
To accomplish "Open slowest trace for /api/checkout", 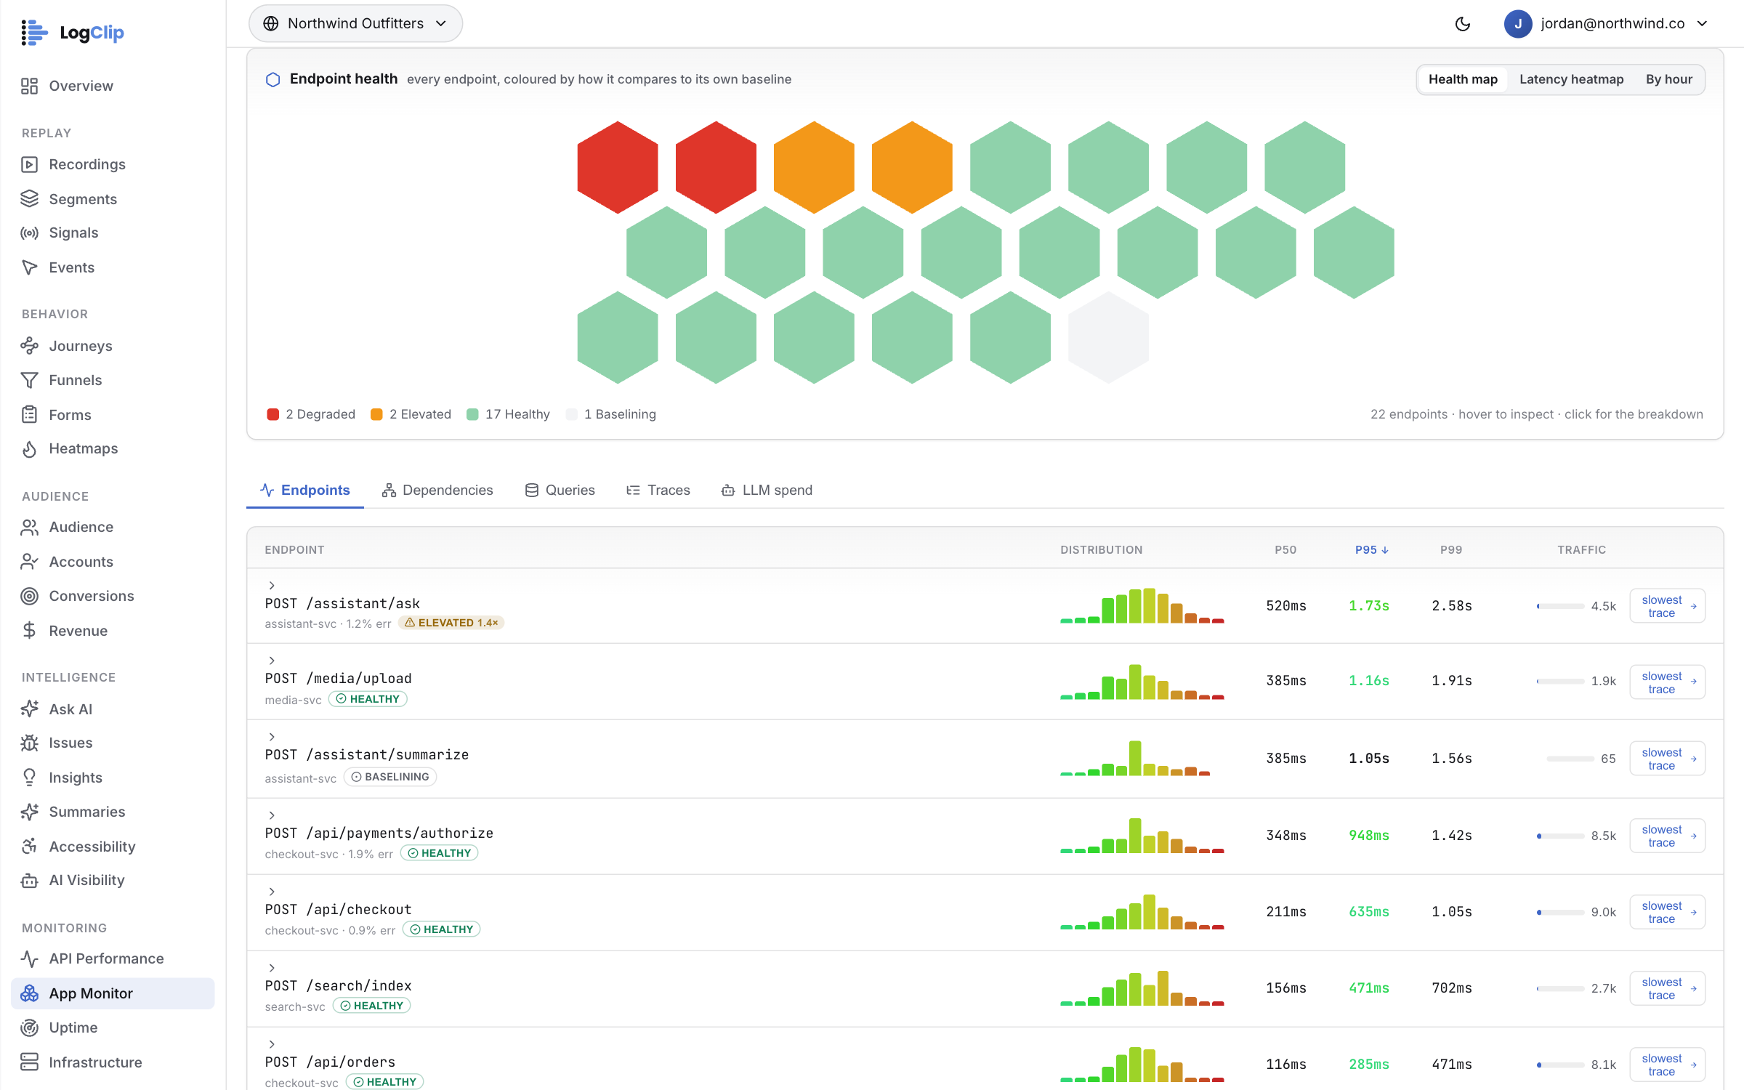I will click(1668, 912).
